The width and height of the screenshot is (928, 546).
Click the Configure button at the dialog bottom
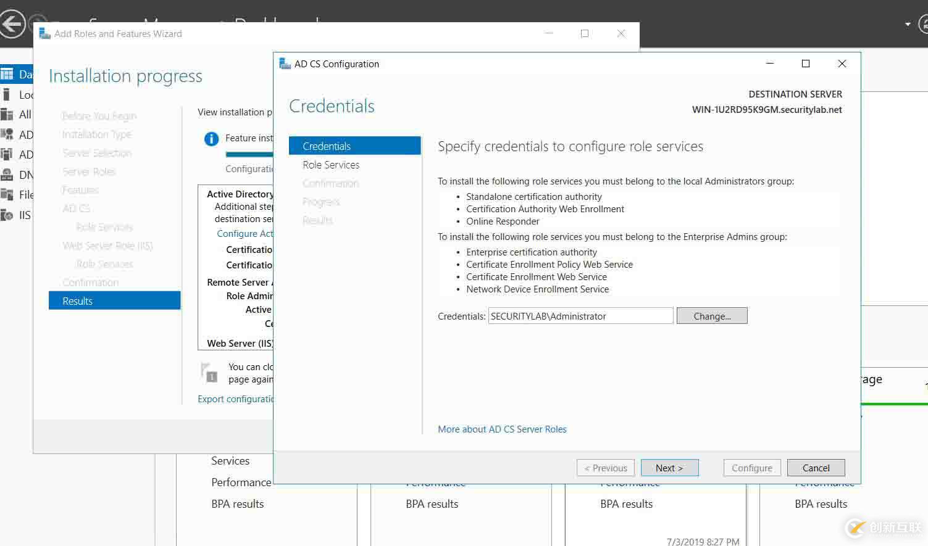[752, 468]
